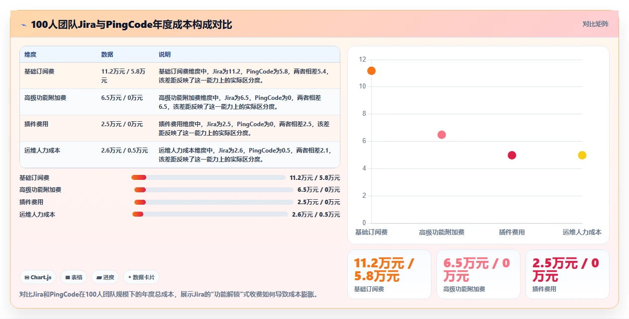Click the icon left of the dashboard title
The image size is (629, 319).
click(23, 24)
